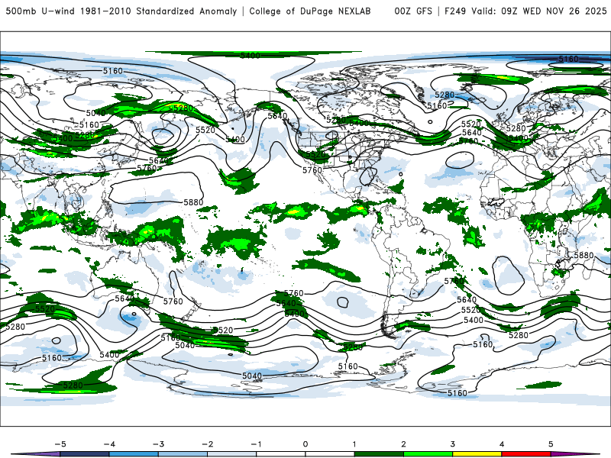This screenshot has width=611, height=458.
Task: Click the '3' colorbar tick label
Action: pos(453,444)
